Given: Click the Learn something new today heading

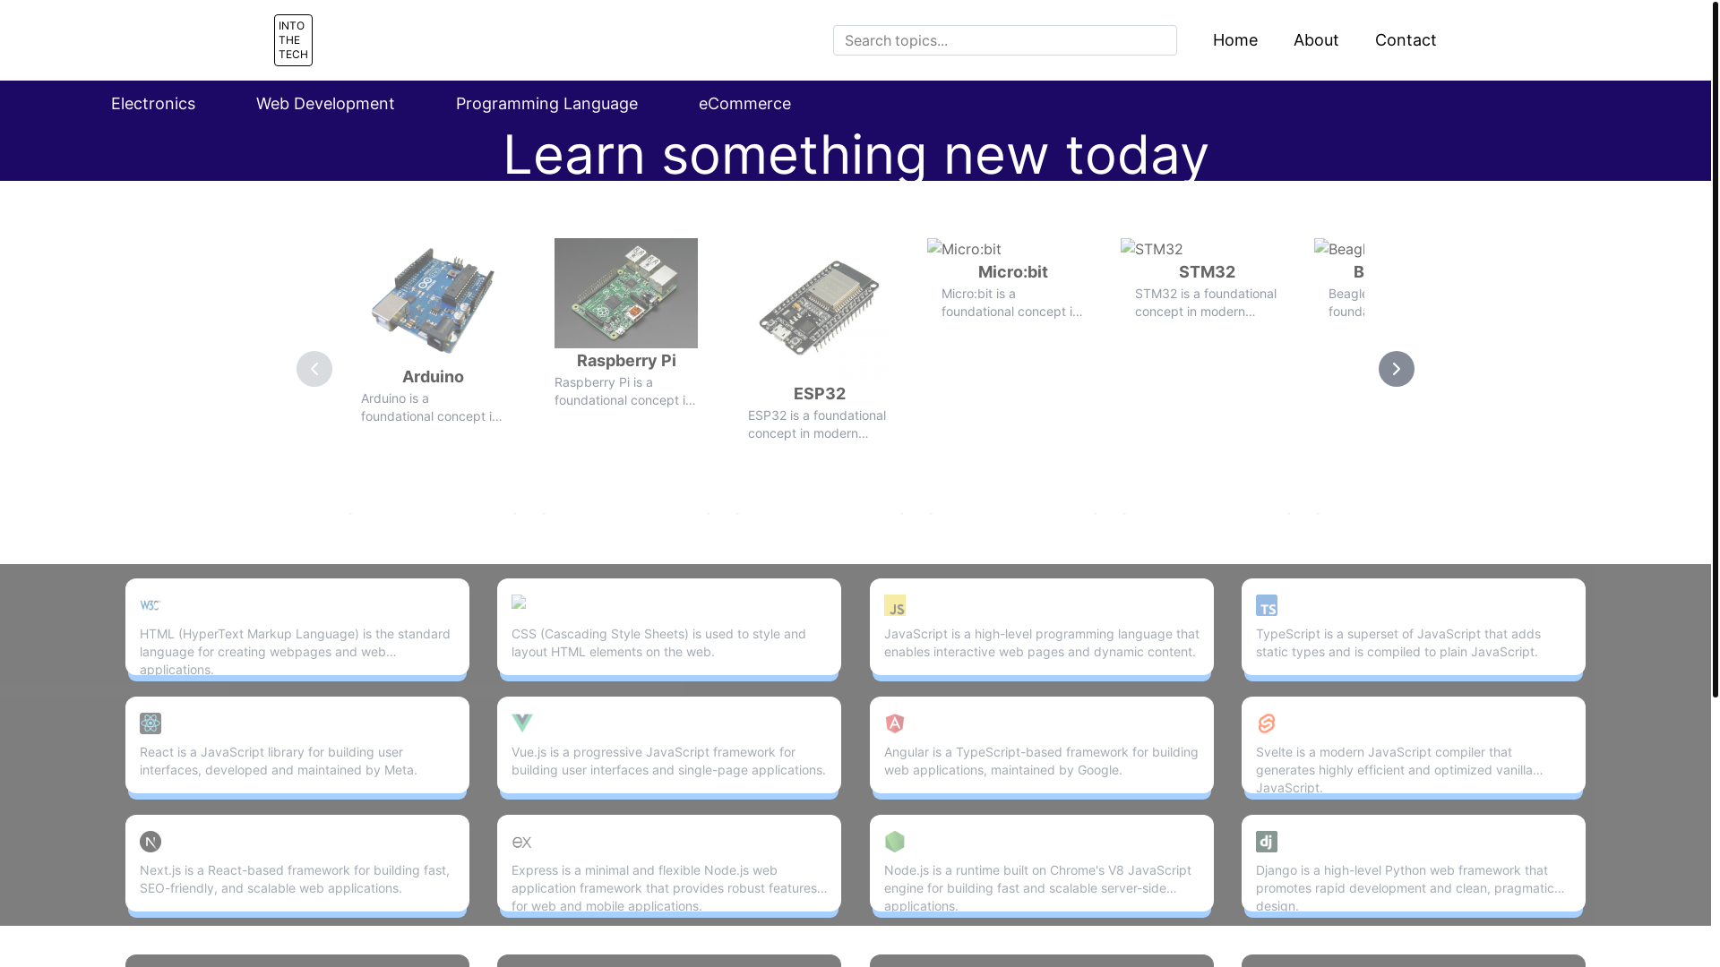Looking at the screenshot, I should click(x=856, y=154).
